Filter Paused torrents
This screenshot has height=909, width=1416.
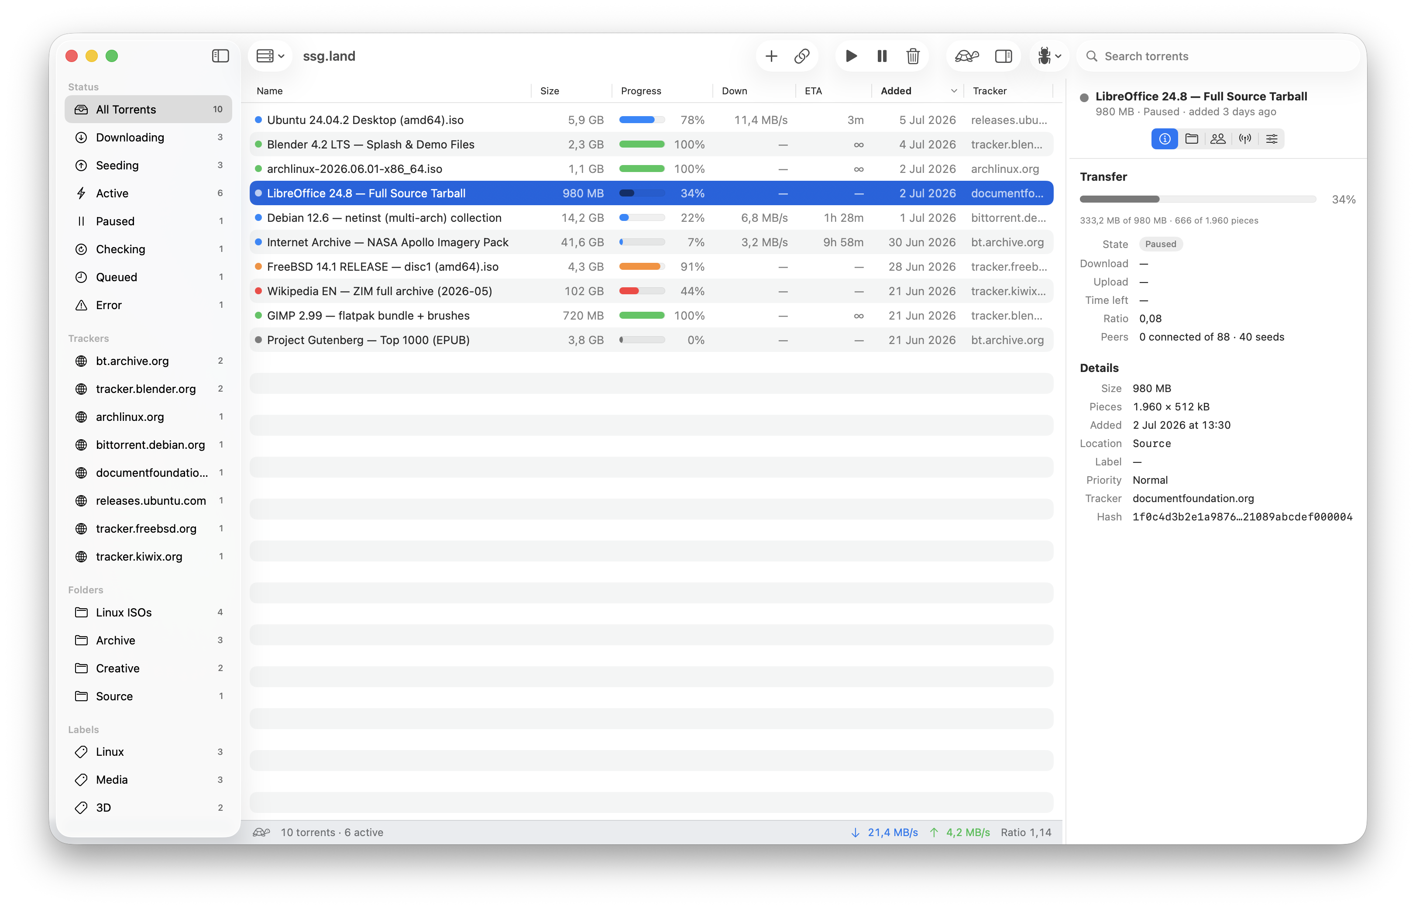[148, 221]
